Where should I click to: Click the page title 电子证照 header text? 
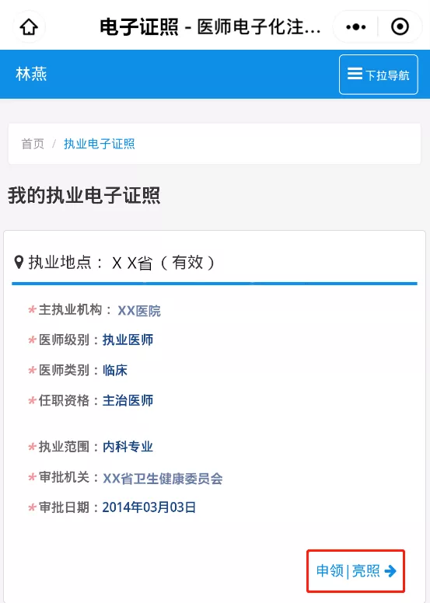coord(138,27)
